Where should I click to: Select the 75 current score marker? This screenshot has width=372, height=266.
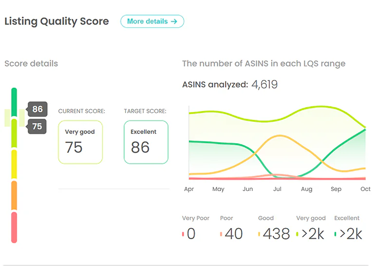(x=37, y=126)
